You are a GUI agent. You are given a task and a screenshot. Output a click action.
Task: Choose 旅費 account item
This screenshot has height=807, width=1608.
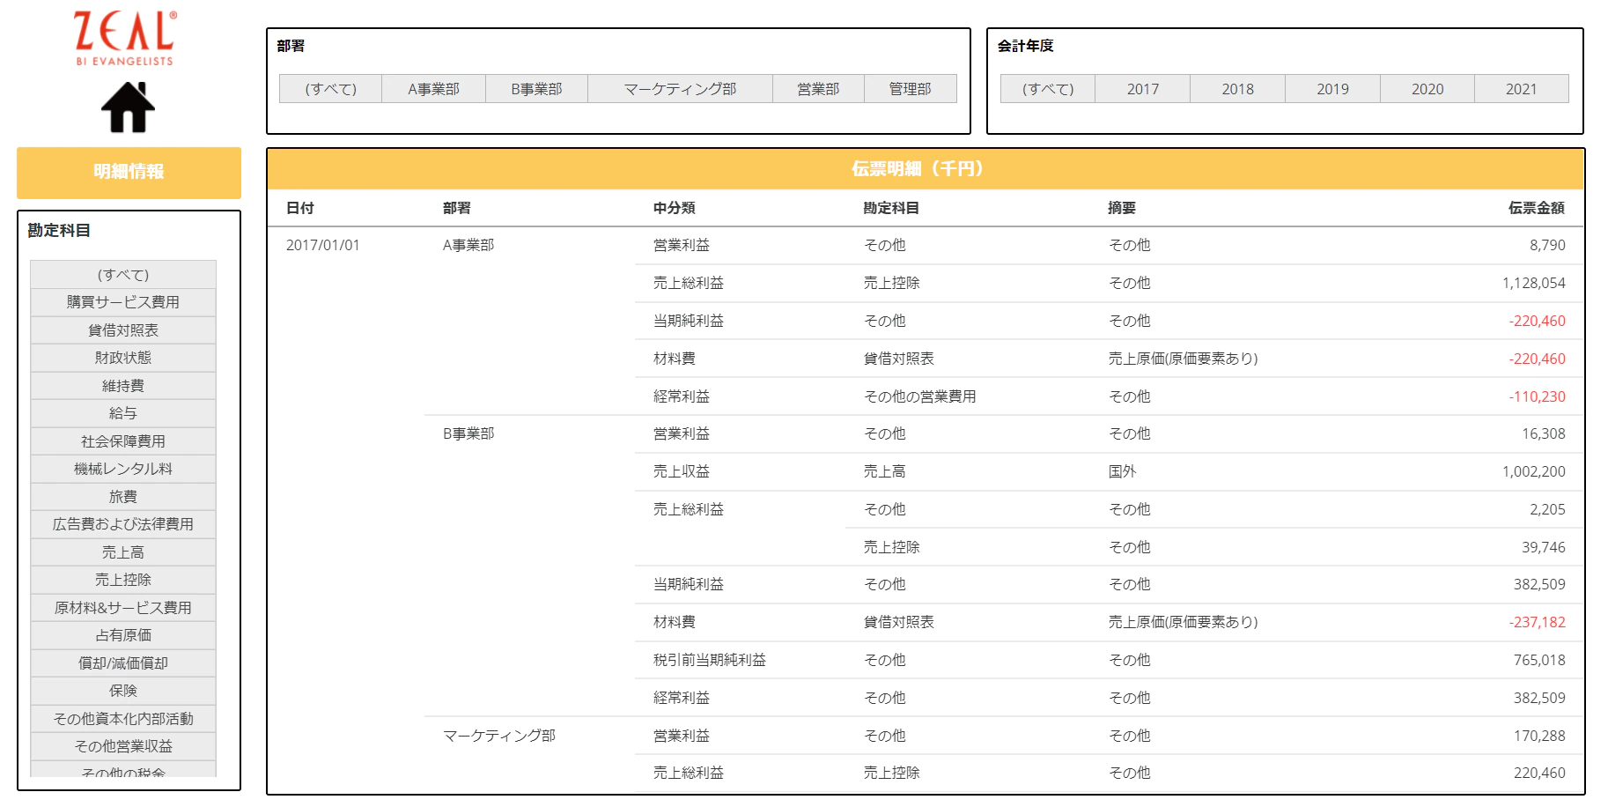tap(123, 497)
